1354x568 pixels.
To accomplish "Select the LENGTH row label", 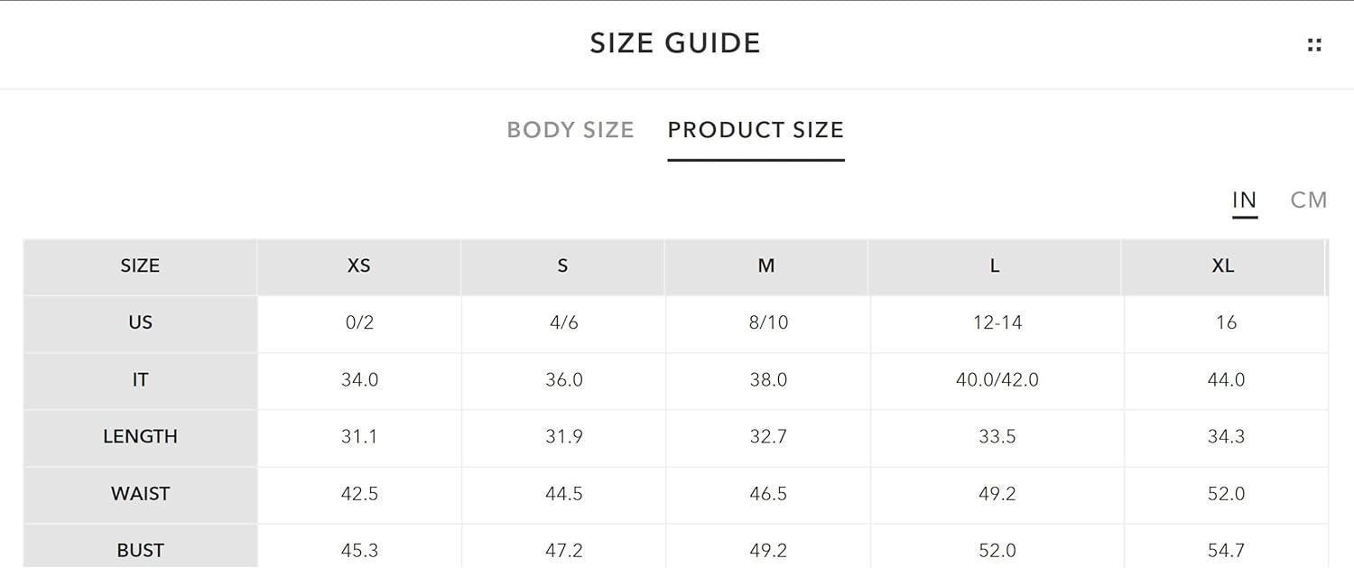I will tap(140, 437).
